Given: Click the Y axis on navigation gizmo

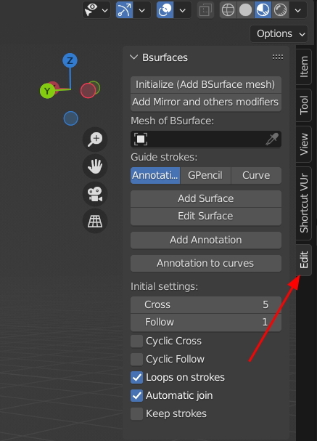Looking at the screenshot, I should coord(47,91).
